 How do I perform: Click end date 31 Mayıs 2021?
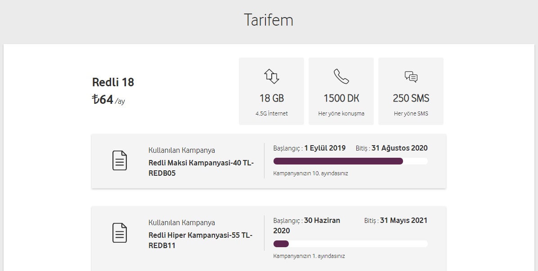(404, 220)
